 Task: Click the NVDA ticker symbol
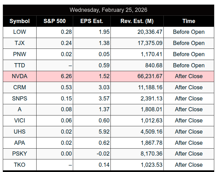(20, 76)
